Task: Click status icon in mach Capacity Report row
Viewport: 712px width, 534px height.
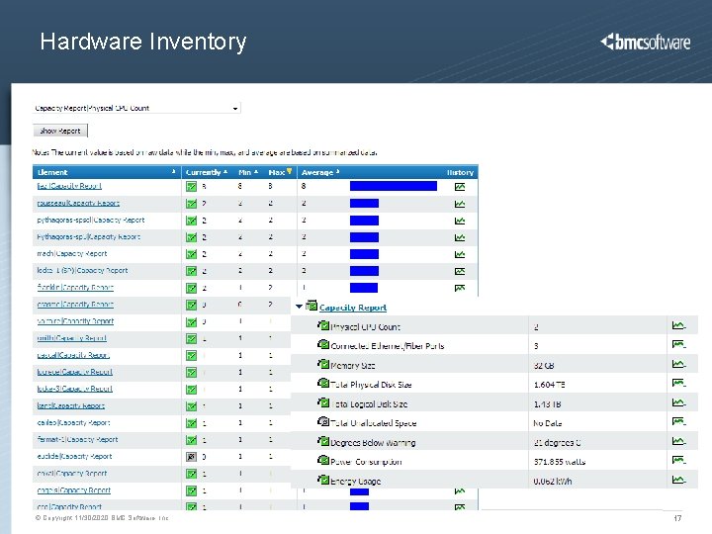Action: click(192, 254)
